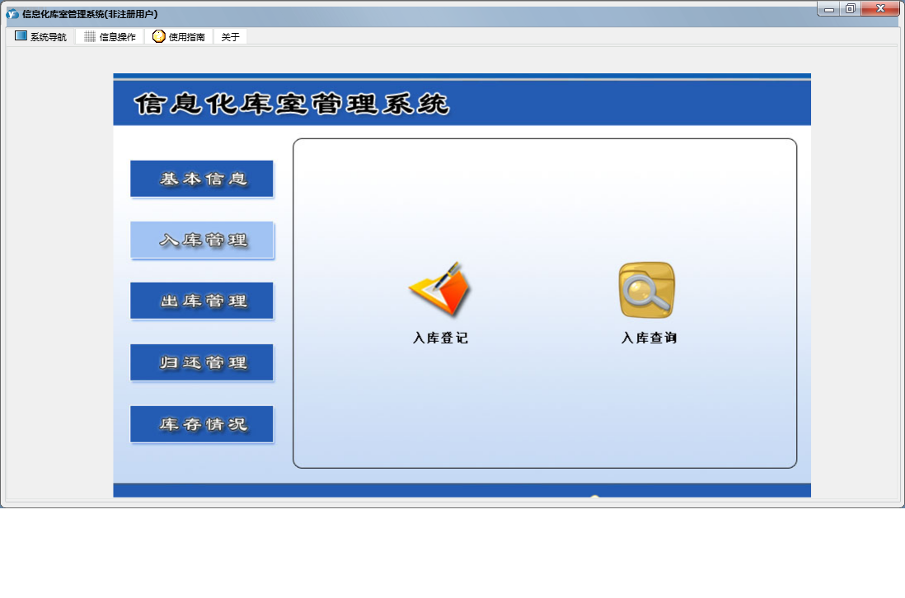Show the 库存情况 section
This screenshot has height=598, width=905.
[x=201, y=424]
